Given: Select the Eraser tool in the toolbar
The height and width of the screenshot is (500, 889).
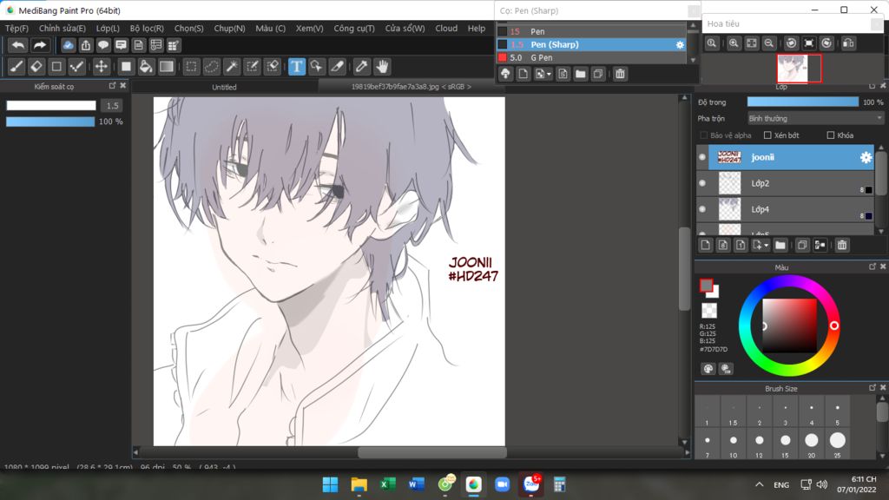Looking at the screenshot, I should (x=36, y=67).
